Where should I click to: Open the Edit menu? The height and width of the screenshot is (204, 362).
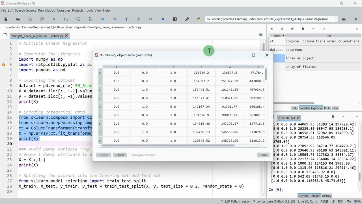pyautogui.click(x=10, y=10)
